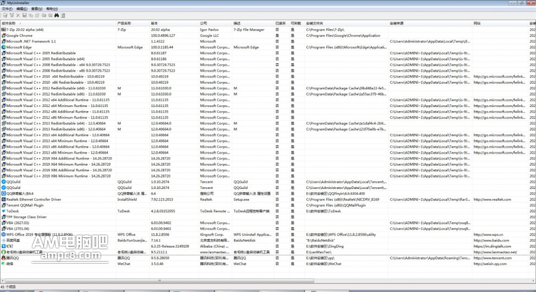536x292 pixels.
Task: Click the http://www.tencent.com website cell
Action: (493, 258)
